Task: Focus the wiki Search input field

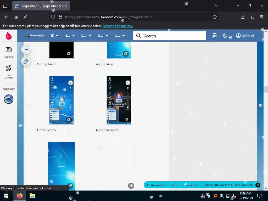Action: point(170,36)
